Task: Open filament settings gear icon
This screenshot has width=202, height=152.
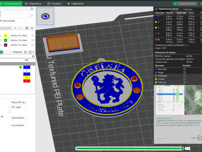Action: (32, 28)
